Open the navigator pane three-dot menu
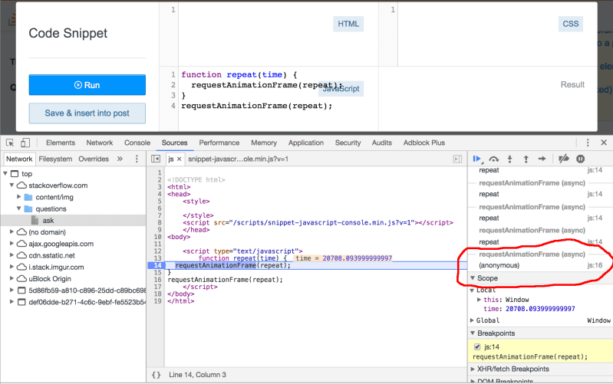The width and height of the screenshot is (613, 384). (137, 159)
